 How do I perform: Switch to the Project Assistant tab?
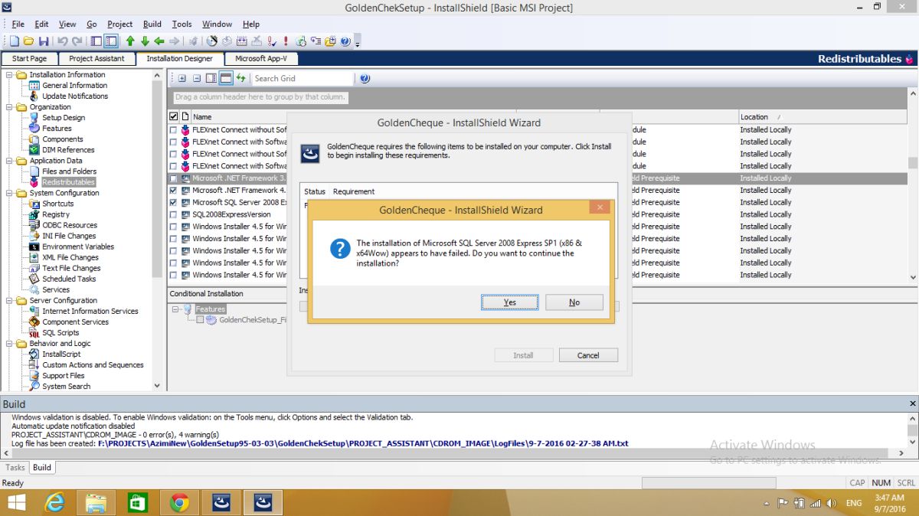point(96,58)
